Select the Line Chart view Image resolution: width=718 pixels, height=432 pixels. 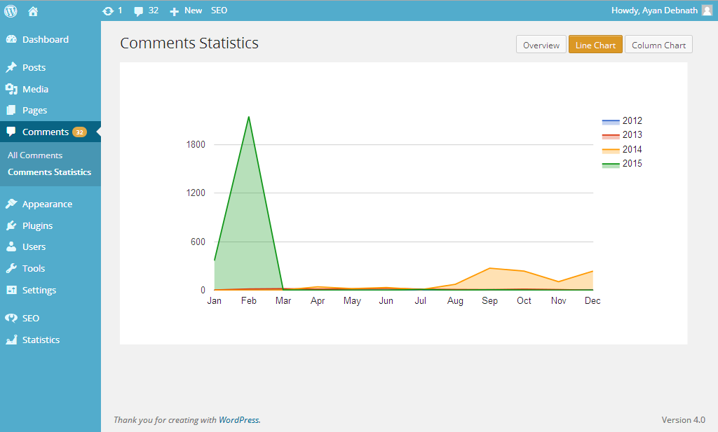[x=595, y=45]
